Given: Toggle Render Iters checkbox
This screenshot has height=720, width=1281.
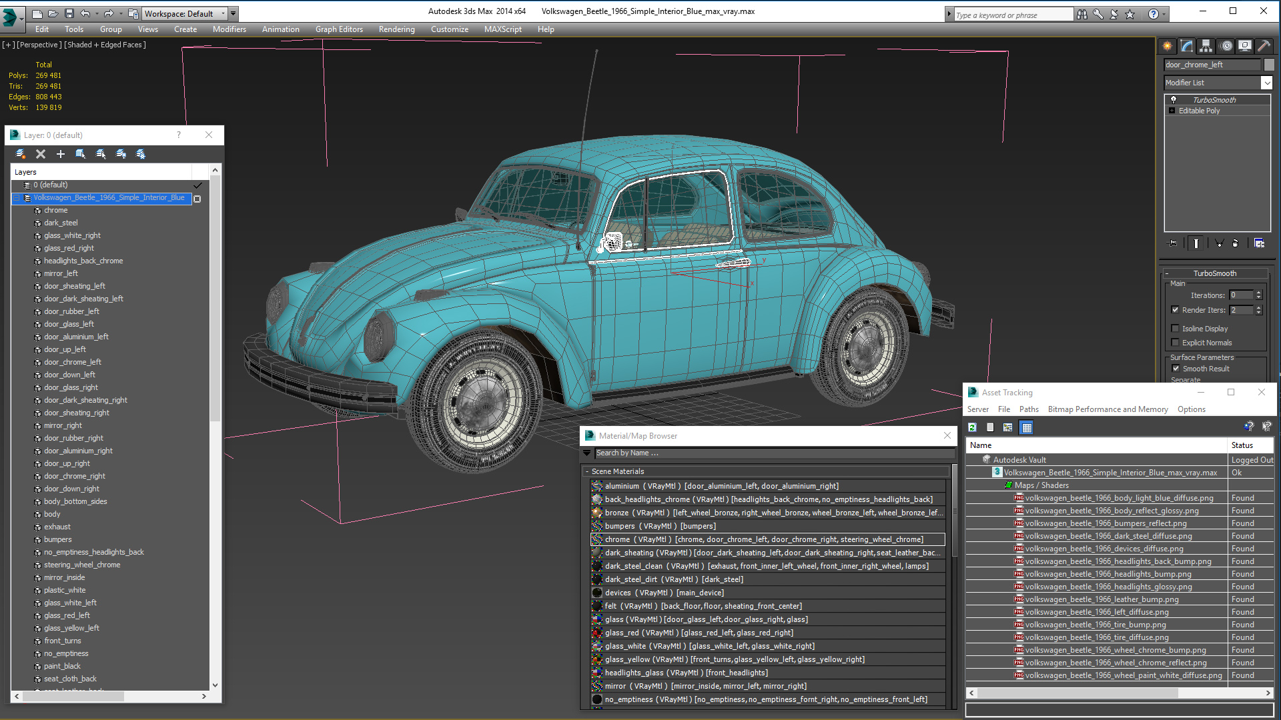Looking at the screenshot, I should (1175, 310).
